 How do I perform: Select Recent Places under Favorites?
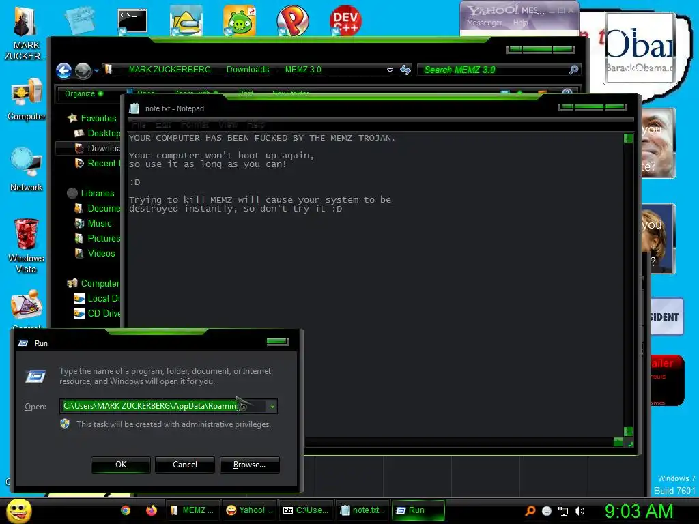pyautogui.click(x=97, y=164)
